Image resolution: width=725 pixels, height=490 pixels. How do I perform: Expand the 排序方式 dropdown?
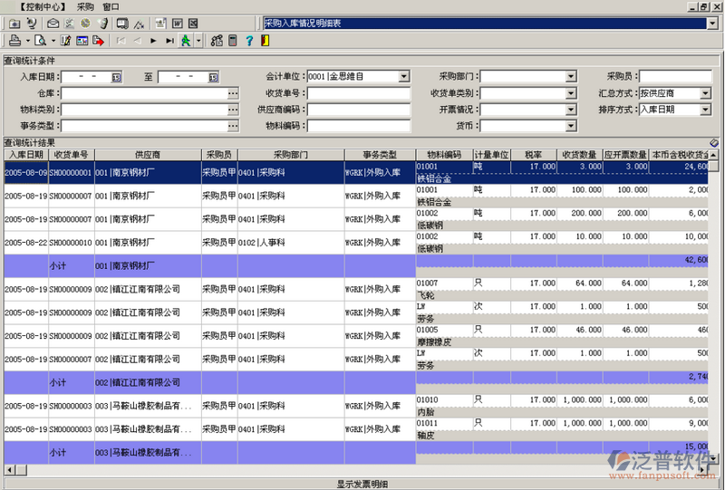(706, 110)
